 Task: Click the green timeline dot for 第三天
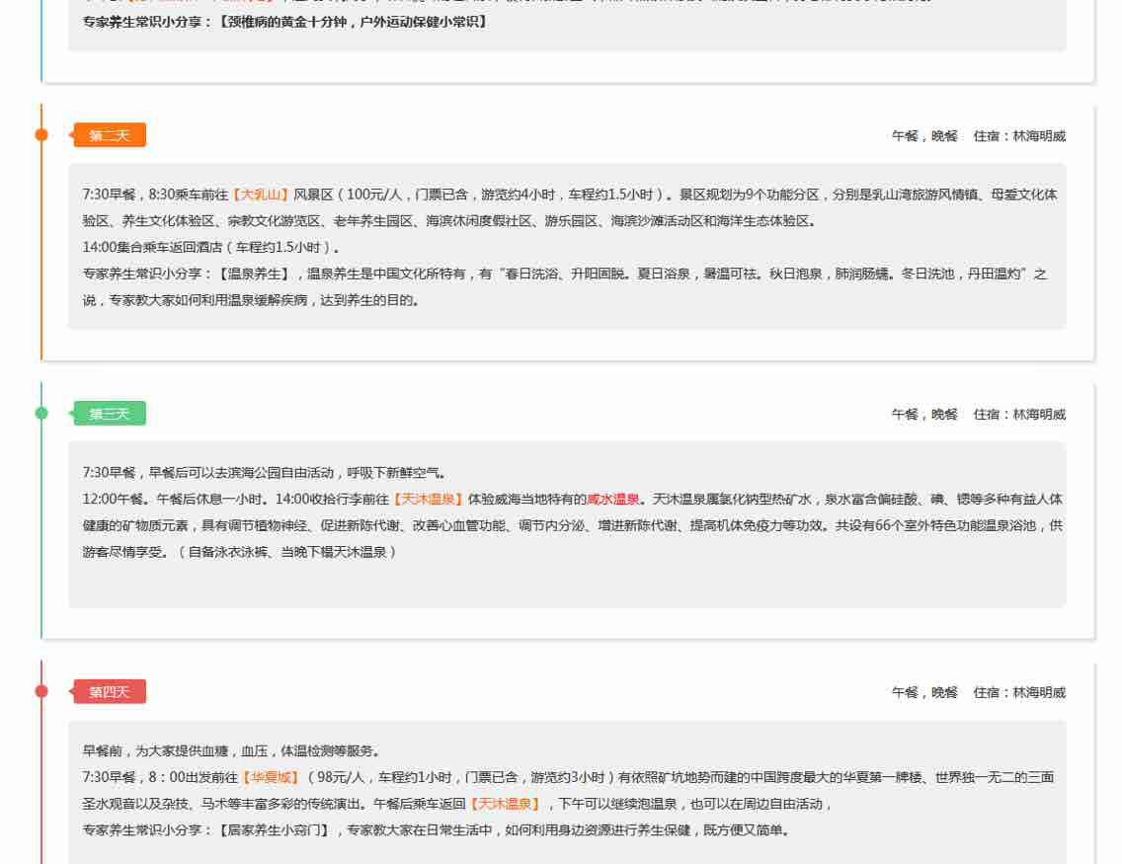tap(41, 414)
